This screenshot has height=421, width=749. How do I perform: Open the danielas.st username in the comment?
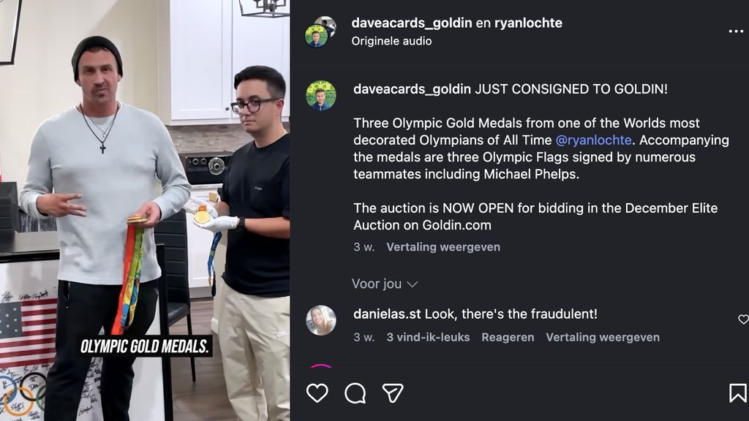tap(387, 314)
